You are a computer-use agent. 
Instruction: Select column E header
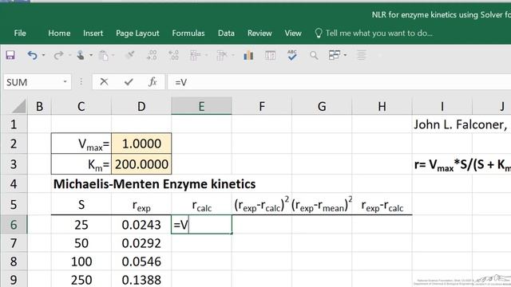[201, 106]
